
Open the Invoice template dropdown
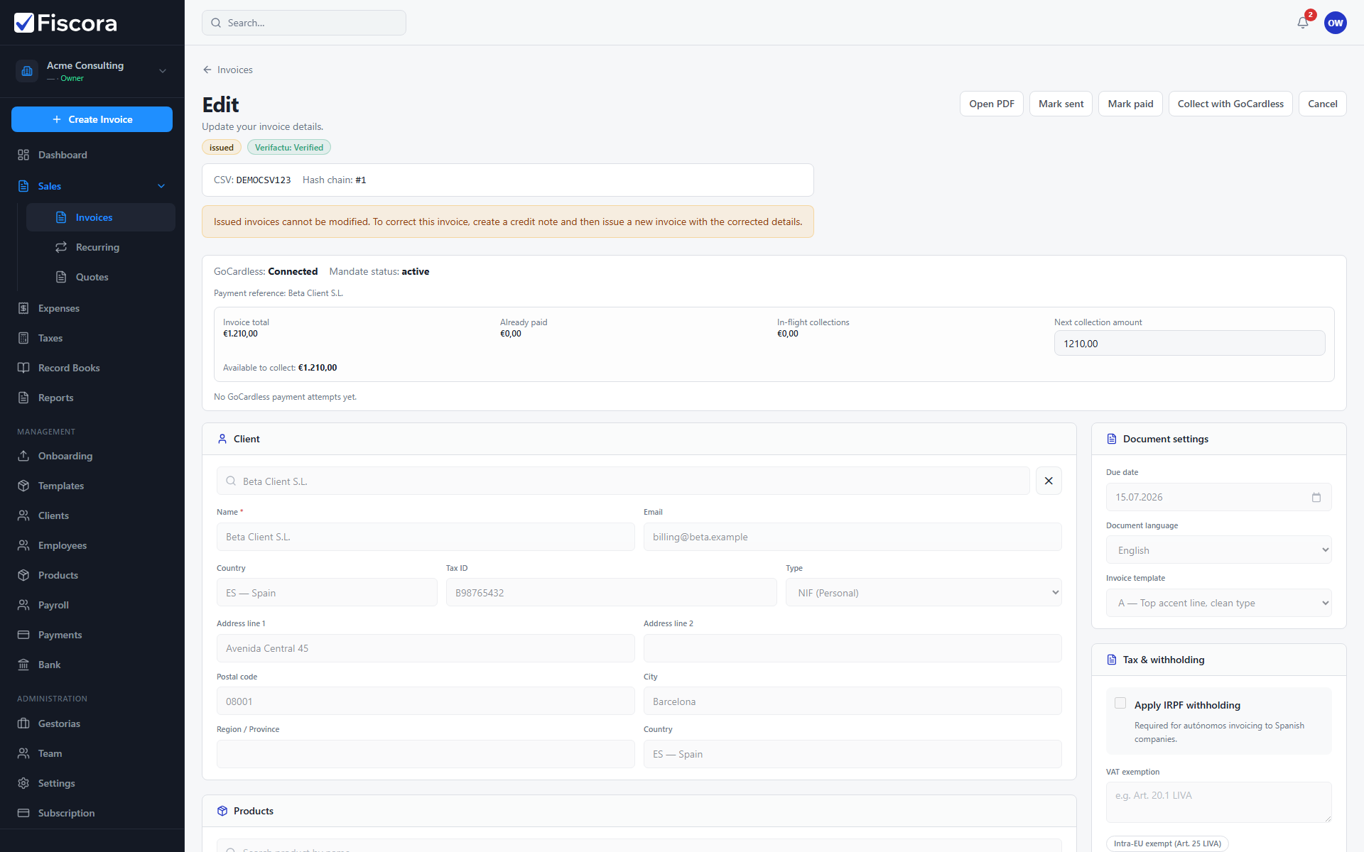coord(1219,603)
